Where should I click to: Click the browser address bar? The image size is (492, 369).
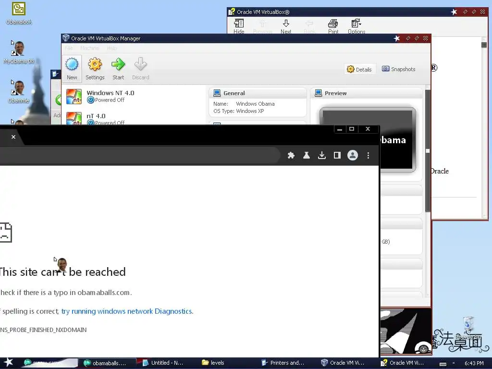[x=140, y=155]
